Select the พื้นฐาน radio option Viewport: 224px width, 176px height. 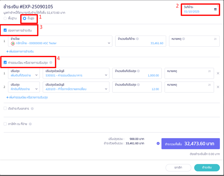point(5,18)
